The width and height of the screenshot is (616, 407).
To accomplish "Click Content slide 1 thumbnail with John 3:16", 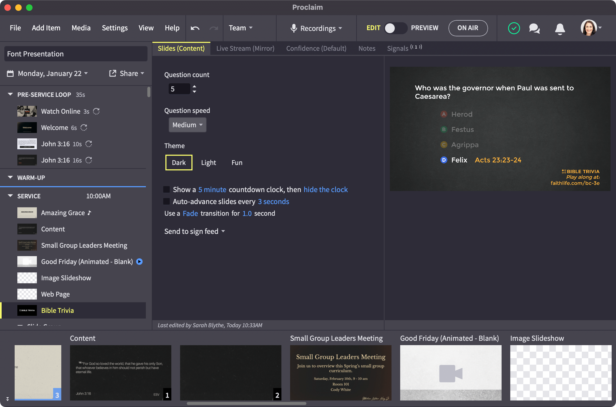I will pos(121,373).
